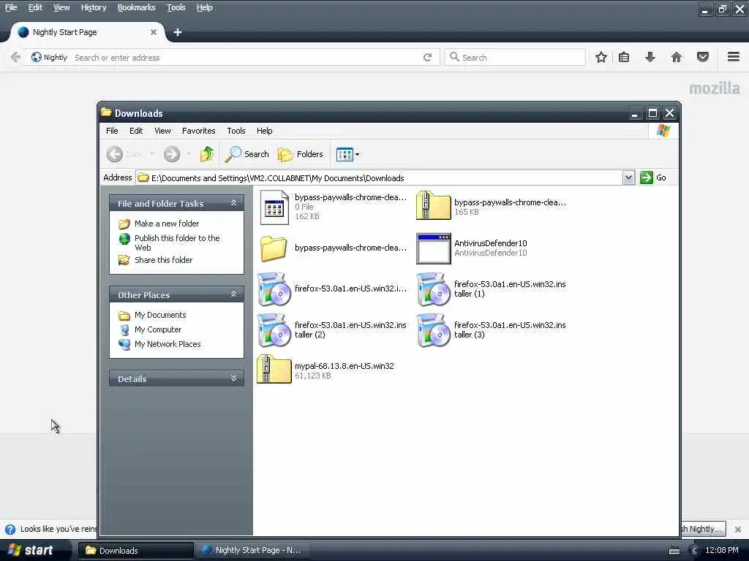Select firefox installer (3) icon

coord(433,330)
